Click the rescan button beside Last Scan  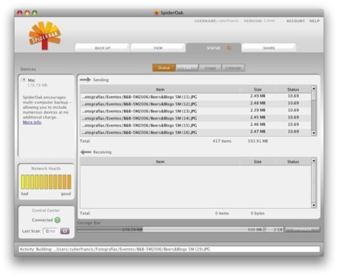click(x=65, y=231)
